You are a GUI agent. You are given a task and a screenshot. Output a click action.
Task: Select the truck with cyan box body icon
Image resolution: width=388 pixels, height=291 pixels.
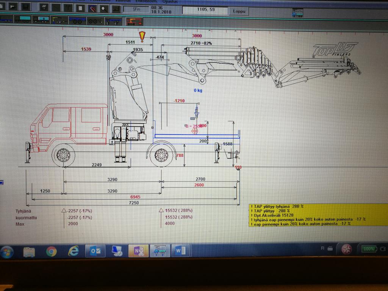pos(22,20)
